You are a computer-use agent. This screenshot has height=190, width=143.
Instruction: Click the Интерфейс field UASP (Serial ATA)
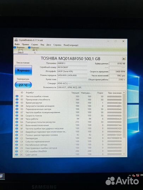click(x=72, y=71)
